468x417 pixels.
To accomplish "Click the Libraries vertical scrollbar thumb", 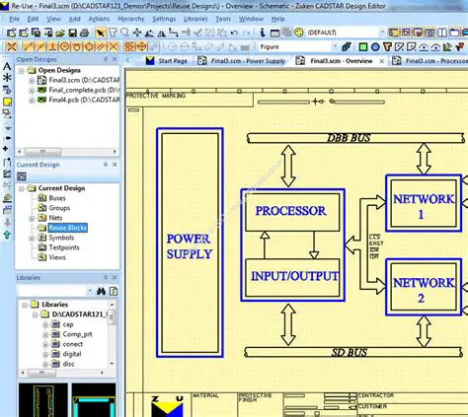I will [x=112, y=317].
